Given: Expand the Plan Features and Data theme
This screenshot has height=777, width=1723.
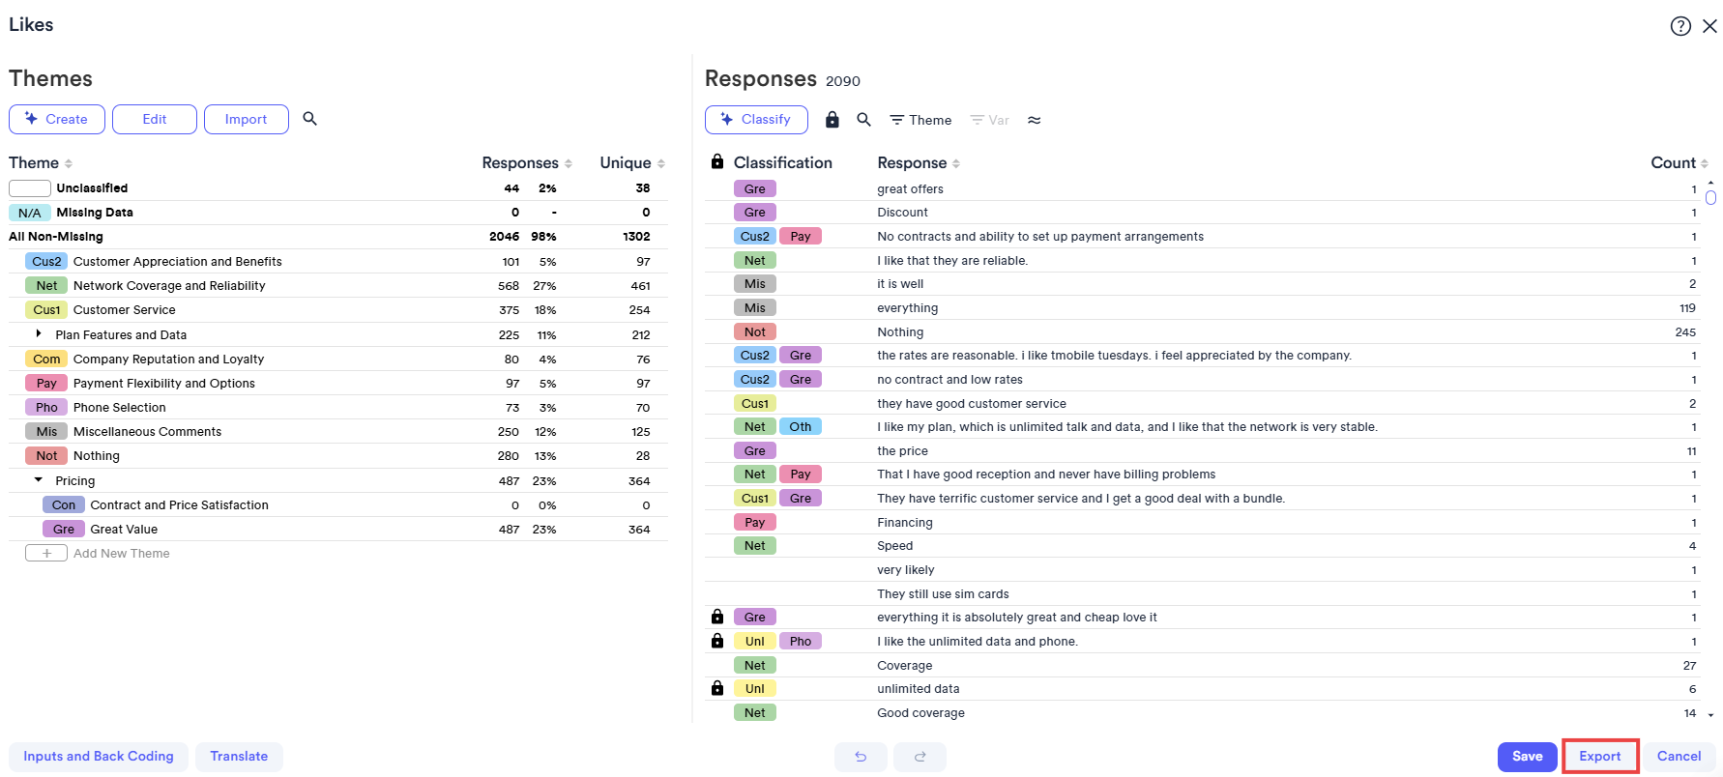Looking at the screenshot, I should 38,333.
